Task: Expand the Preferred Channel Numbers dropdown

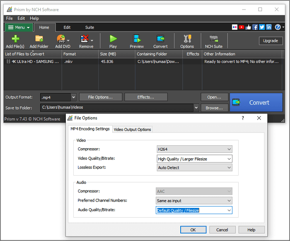Action: [x=194, y=201]
